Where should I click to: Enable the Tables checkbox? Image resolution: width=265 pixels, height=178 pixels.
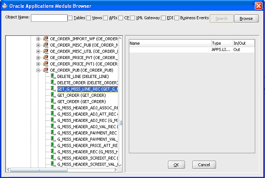[x=70, y=18]
